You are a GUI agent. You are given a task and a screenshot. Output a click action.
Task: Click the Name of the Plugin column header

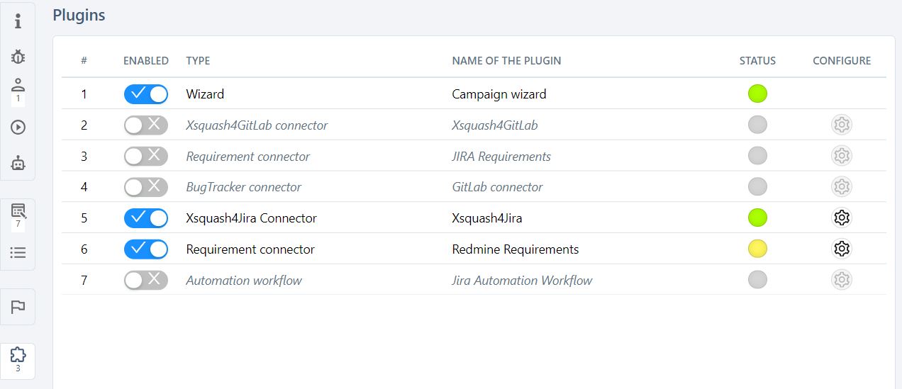click(506, 61)
